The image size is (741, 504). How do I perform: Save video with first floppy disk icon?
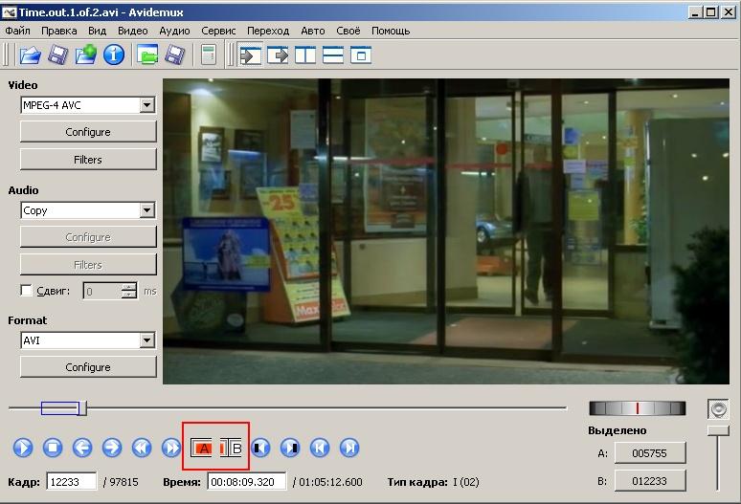58,55
